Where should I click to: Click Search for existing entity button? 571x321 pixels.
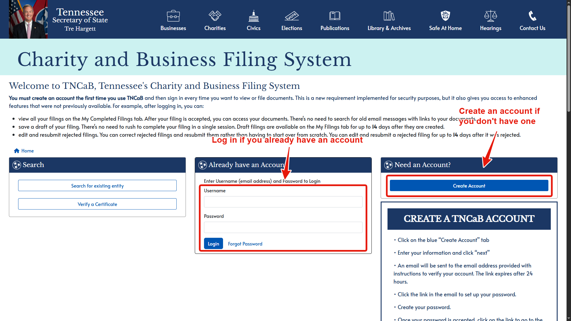[x=97, y=185]
